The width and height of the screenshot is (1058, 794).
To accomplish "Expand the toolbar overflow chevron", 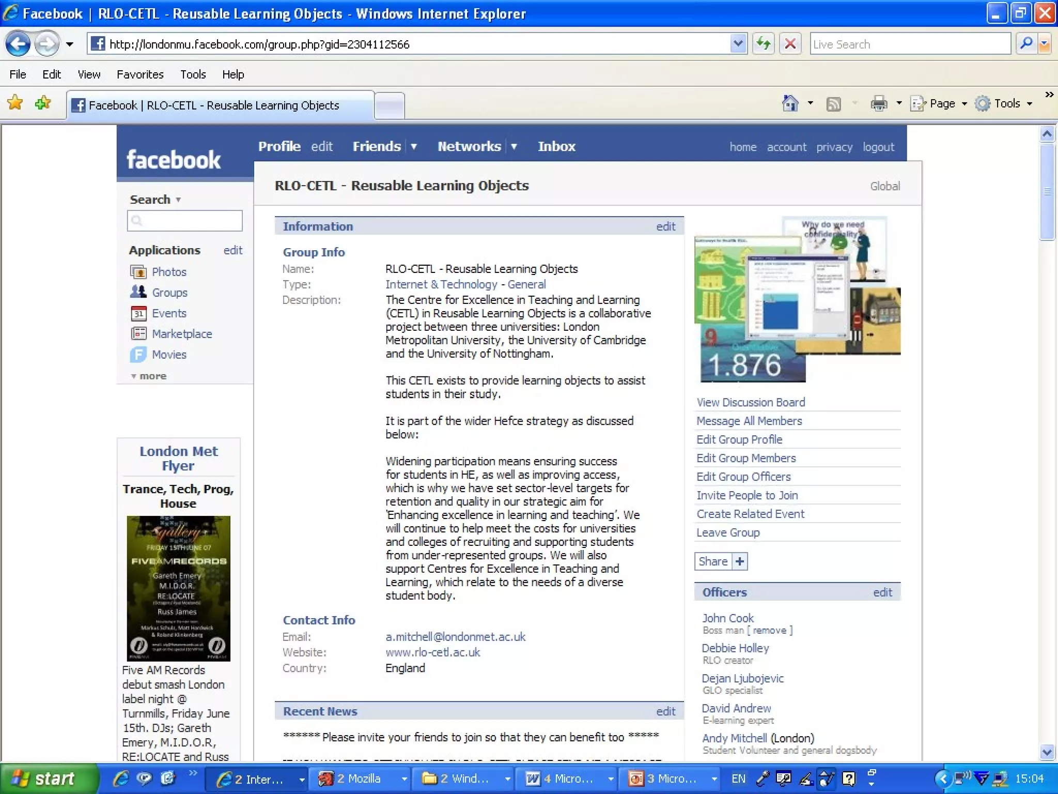I will 1049,95.
